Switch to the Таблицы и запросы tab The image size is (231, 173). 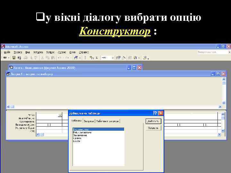pos(107,121)
